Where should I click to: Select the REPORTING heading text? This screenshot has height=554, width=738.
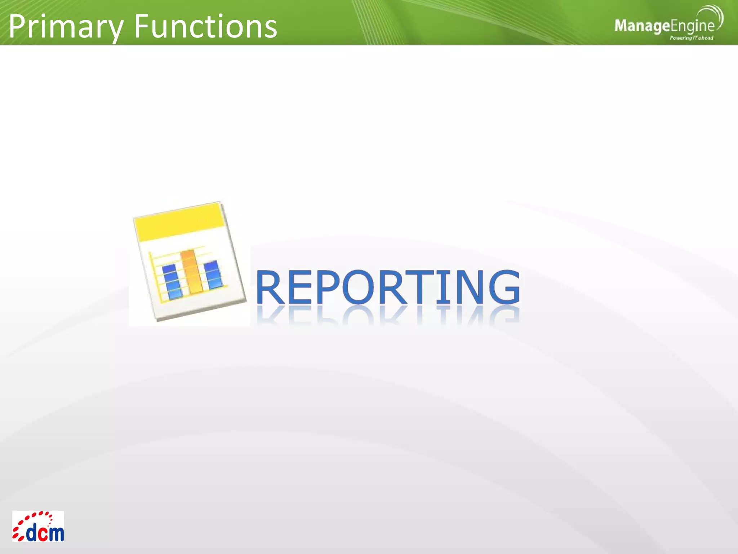pos(388,287)
